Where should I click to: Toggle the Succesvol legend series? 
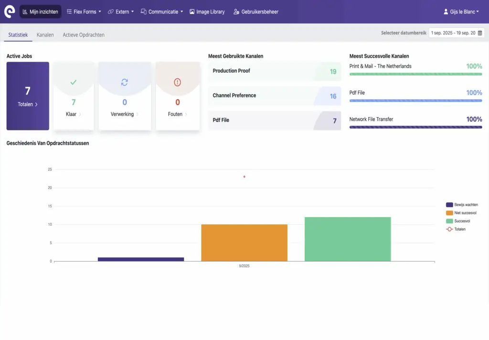click(462, 221)
